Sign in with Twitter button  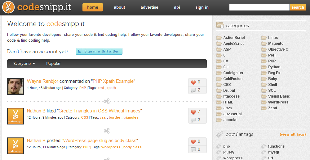[99, 51]
